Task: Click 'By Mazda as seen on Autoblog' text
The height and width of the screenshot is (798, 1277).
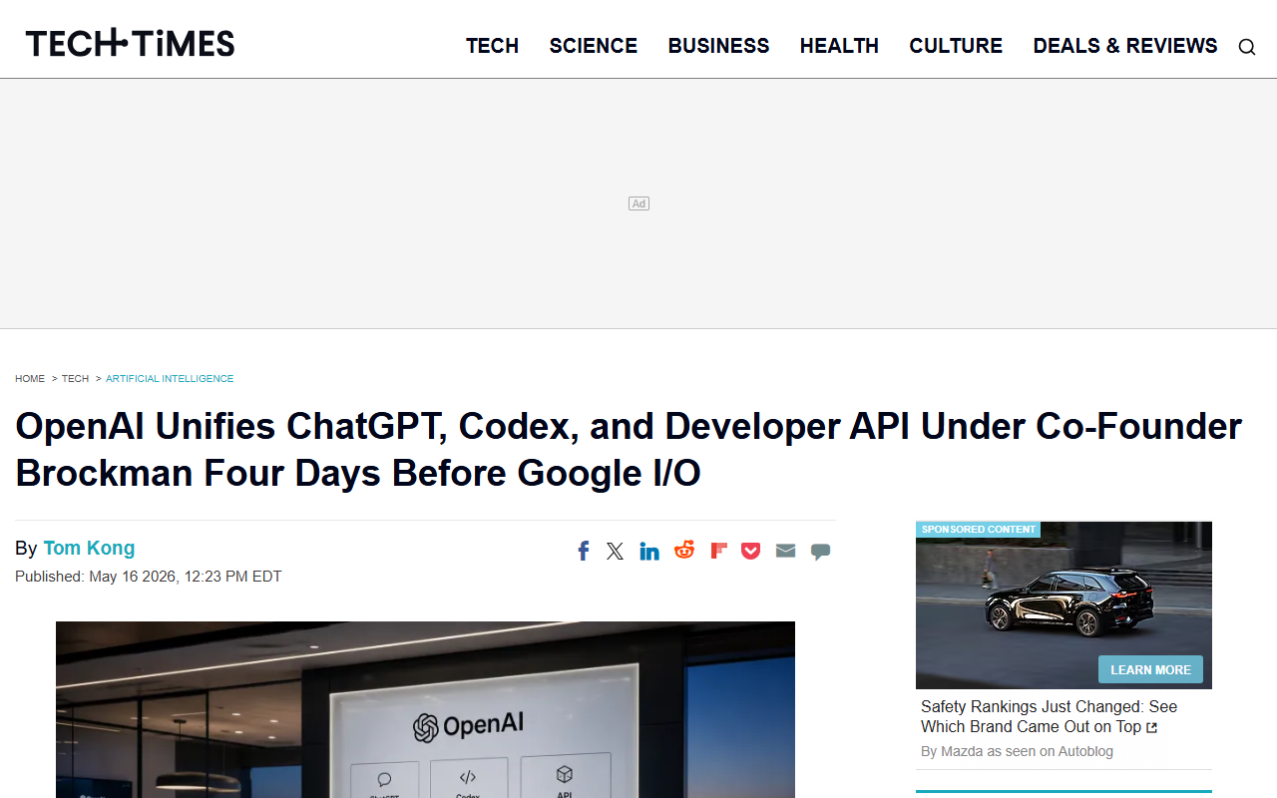Action: (1017, 751)
